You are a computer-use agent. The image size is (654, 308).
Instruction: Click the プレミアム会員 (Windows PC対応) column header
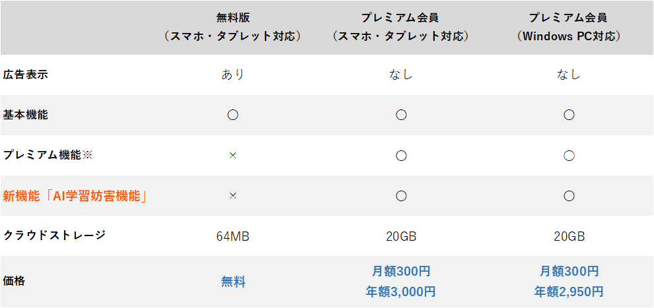click(x=569, y=26)
